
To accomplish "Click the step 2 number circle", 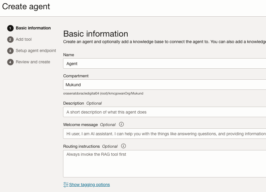I will pyautogui.click(x=10, y=40).
